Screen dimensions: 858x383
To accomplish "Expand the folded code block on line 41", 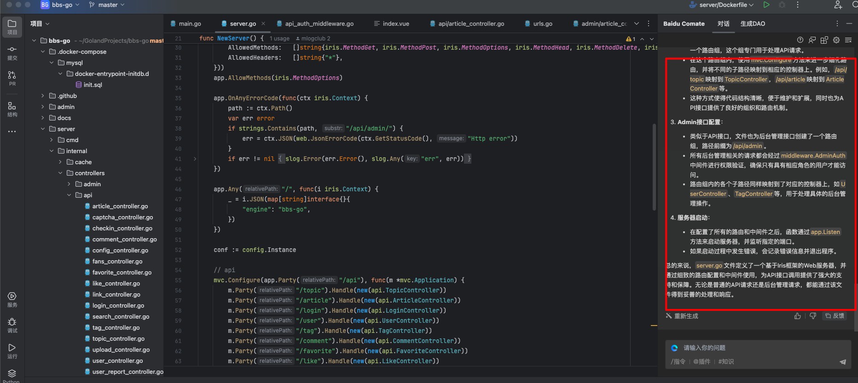I will (x=195, y=159).
